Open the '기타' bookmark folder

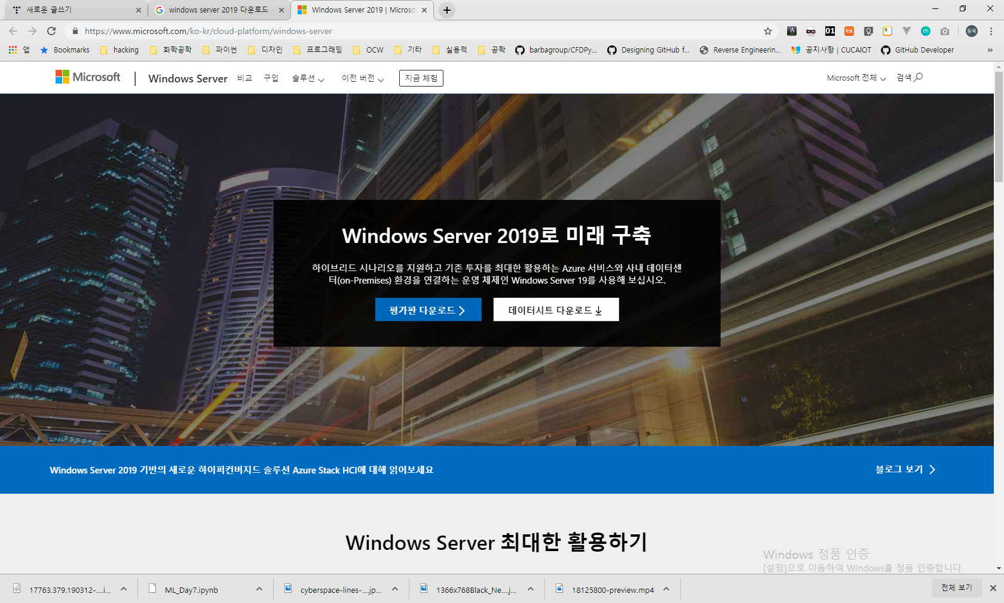(409, 50)
